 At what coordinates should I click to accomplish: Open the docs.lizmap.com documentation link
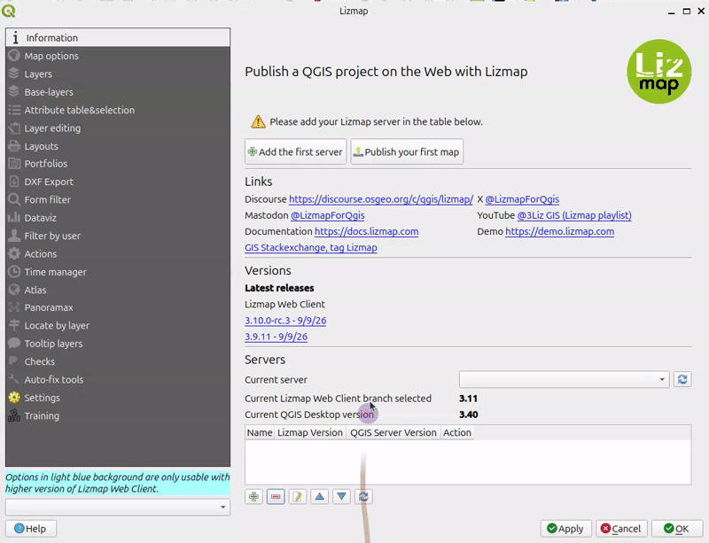click(x=367, y=231)
